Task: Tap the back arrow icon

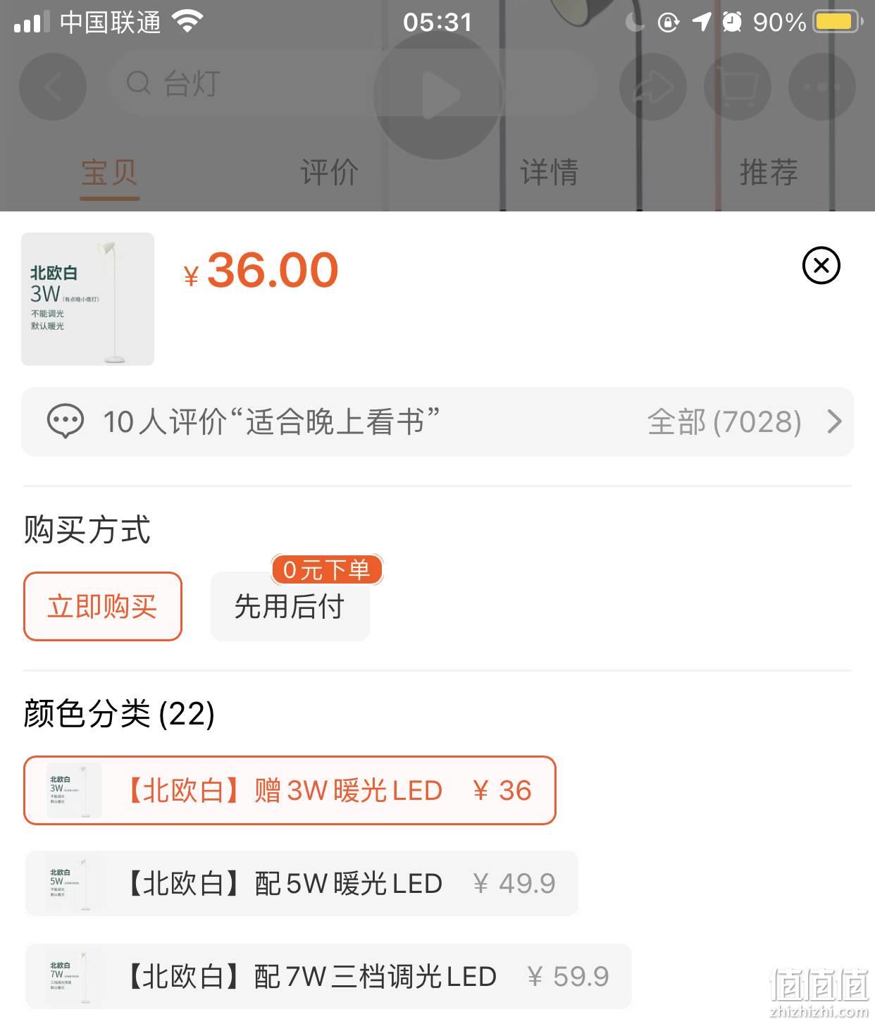Action: click(x=53, y=87)
